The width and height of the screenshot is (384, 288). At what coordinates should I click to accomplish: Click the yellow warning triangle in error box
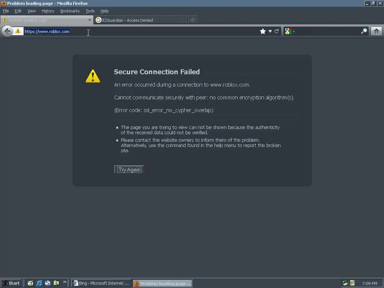coord(93,76)
